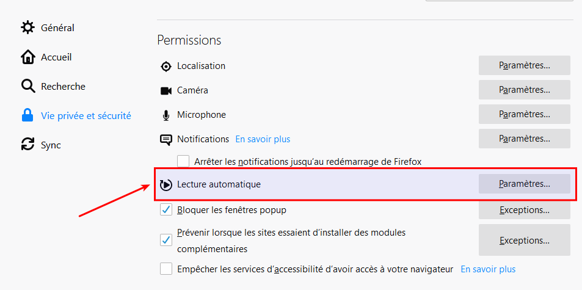Uncheck Bloquer les fenêtres popup
The height and width of the screenshot is (290, 582).
pyautogui.click(x=166, y=210)
